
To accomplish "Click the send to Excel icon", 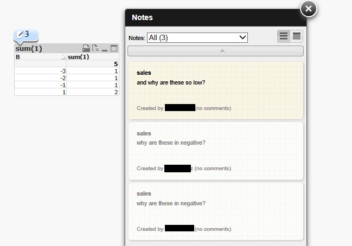I will click(x=95, y=48).
